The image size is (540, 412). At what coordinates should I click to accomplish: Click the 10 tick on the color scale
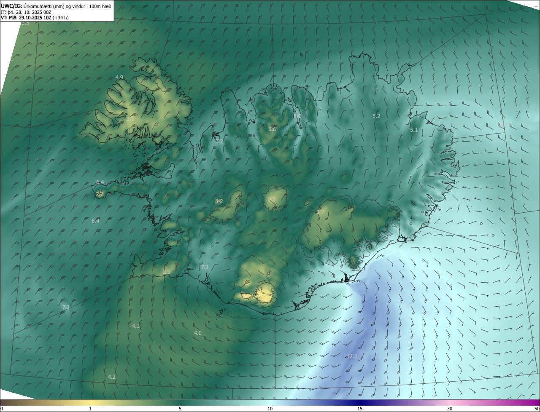pos(270,409)
